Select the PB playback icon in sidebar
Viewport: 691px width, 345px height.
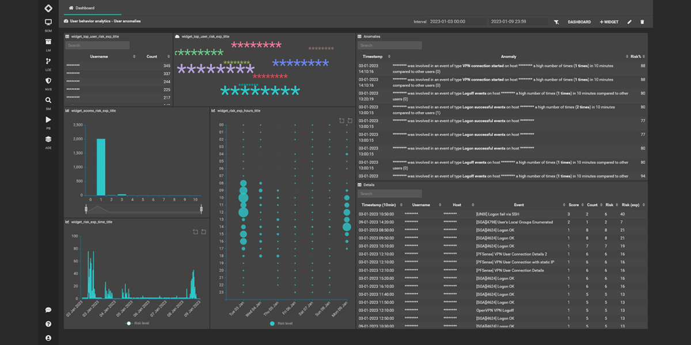[48, 120]
